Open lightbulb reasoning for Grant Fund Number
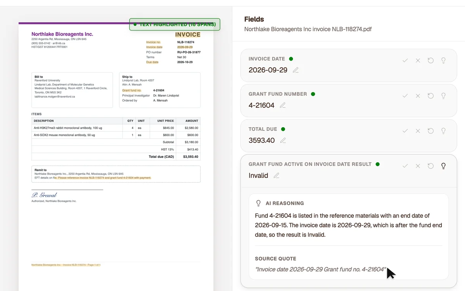Screen dimensions: 465x291 [x=443, y=95]
